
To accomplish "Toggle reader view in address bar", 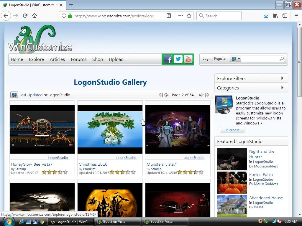I will coord(168,16).
